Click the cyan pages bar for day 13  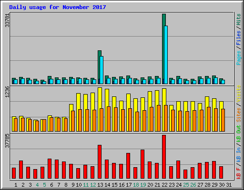pos(102,70)
